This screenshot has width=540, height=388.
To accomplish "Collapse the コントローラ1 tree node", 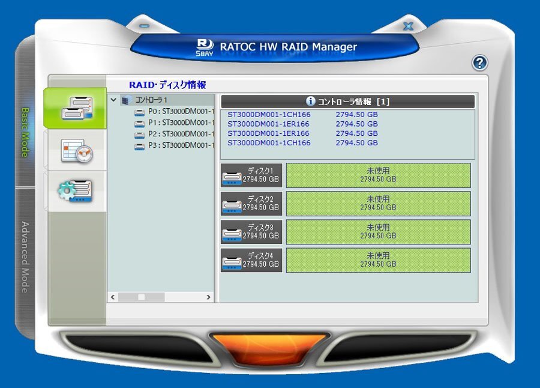I will point(113,100).
